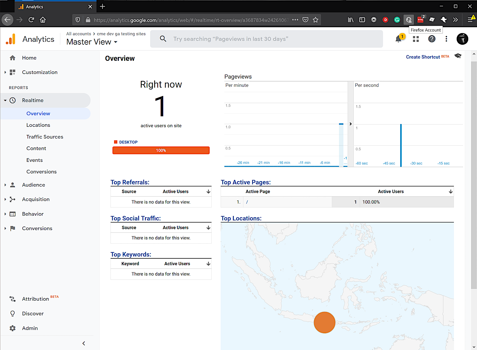Screen dimensions: 477x350
Task: Click the per-second blue pageview bar
Action: (401, 145)
